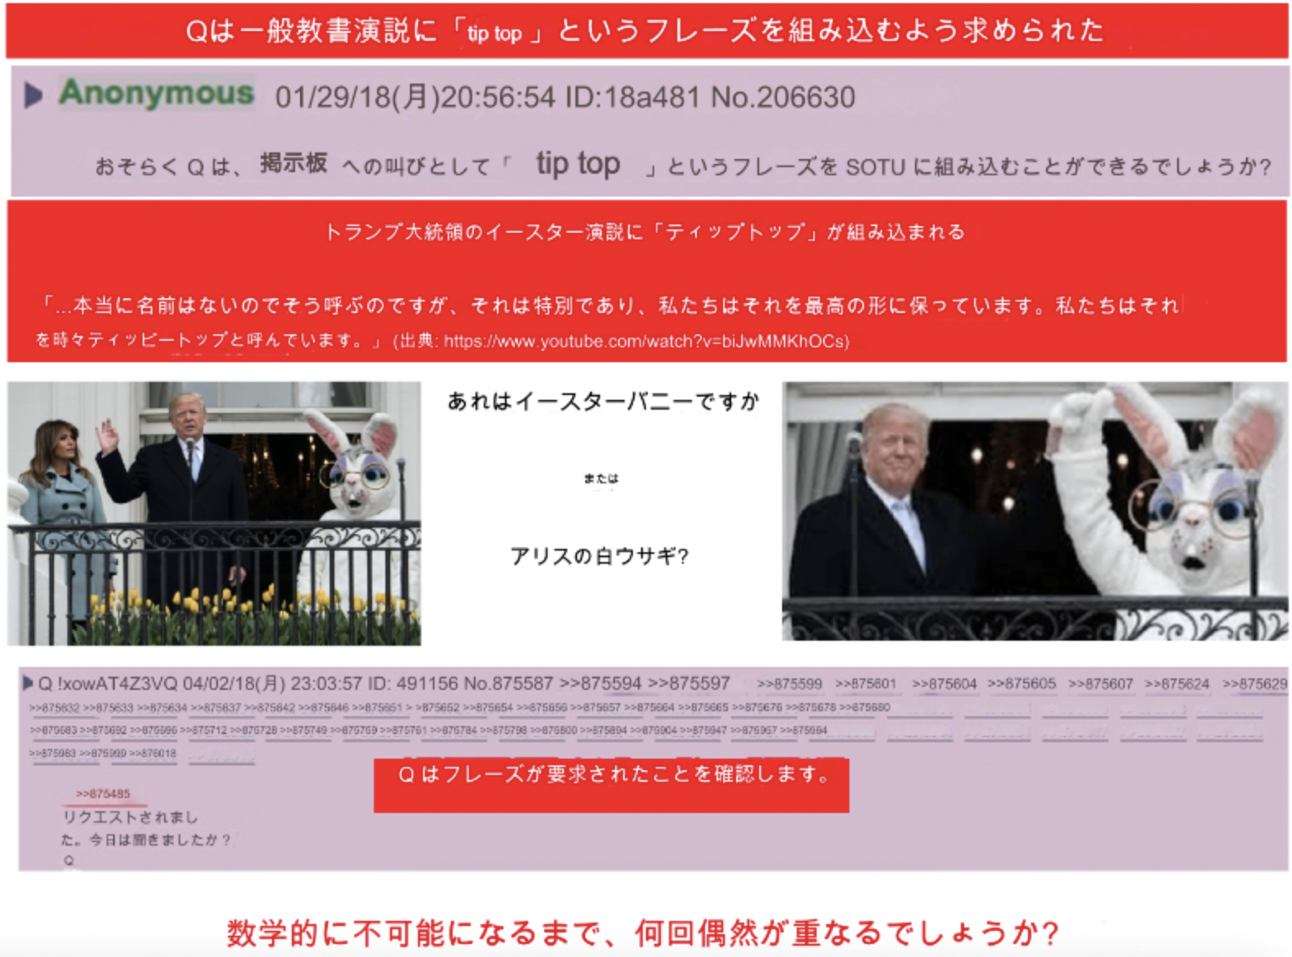Click the text アリスの白ウサギ?
This screenshot has width=1292, height=957.
tap(599, 556)
